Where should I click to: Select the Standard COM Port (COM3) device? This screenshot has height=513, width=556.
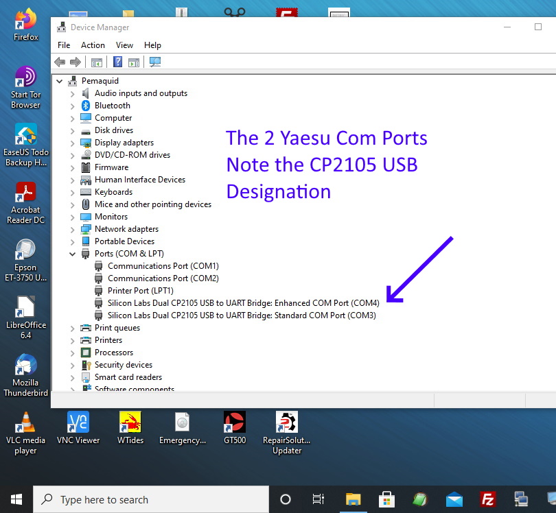pyautogui.click(x=242, y=315)
